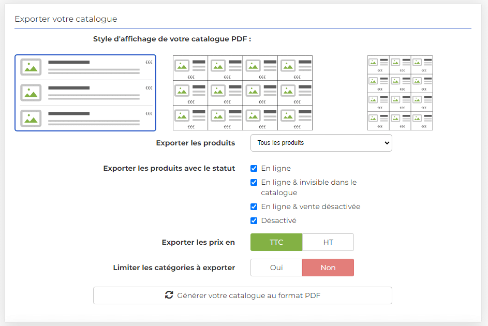Click top-left image icon in four-column grid
Image resolution: width=488 pixels, height=326 pixels.
point(182,66)
